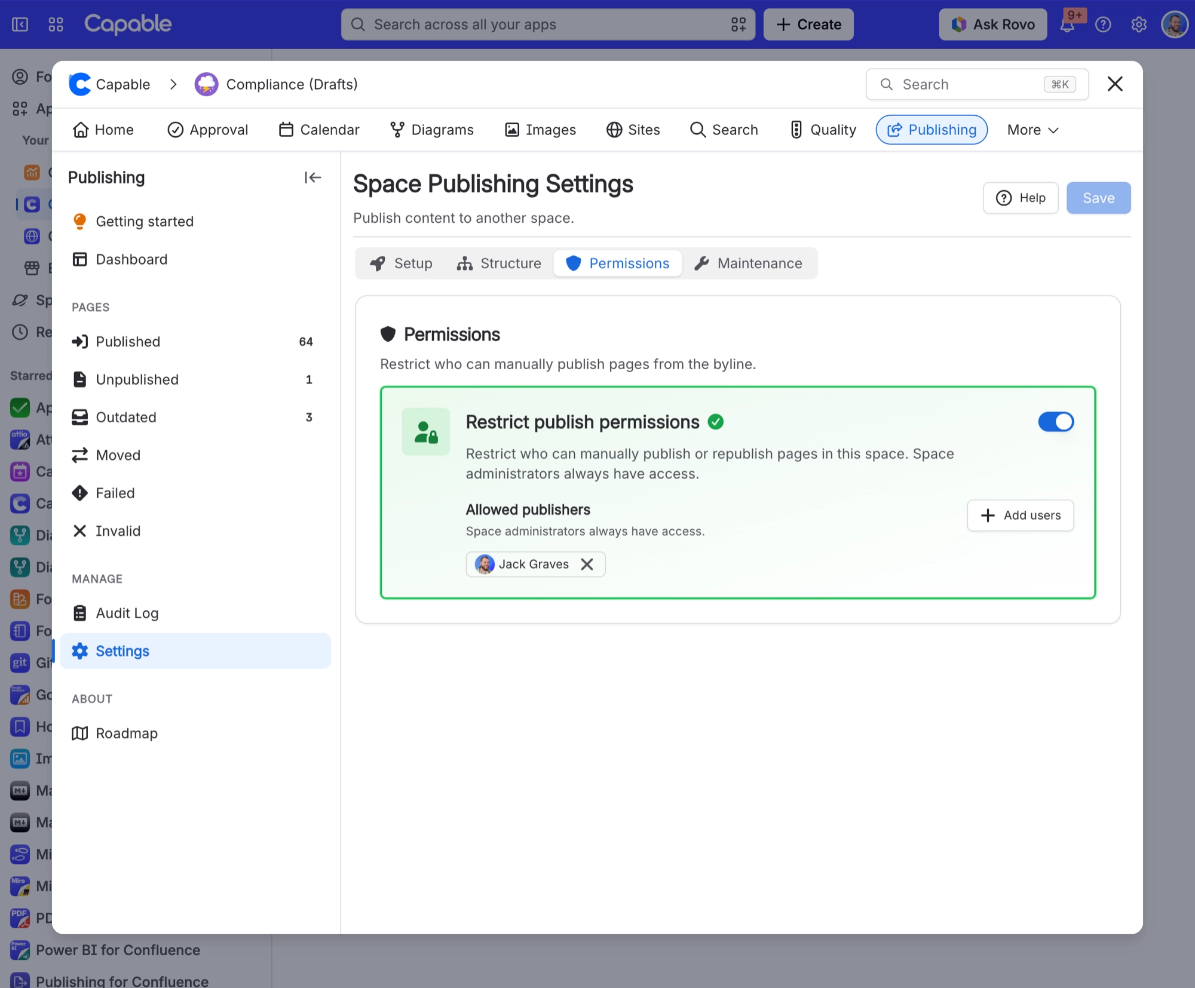
Task: Select the Permissions tab
Action: coord(617,263)
